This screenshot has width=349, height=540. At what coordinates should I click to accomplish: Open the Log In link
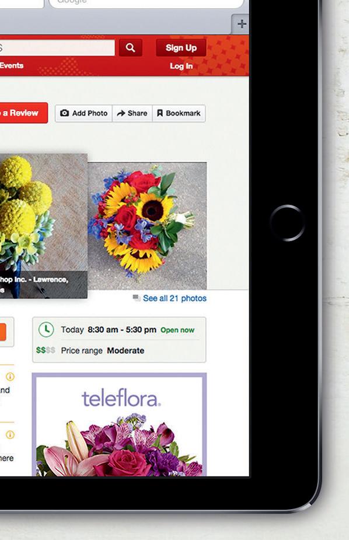pyautogui.click(x=182, y=66)
